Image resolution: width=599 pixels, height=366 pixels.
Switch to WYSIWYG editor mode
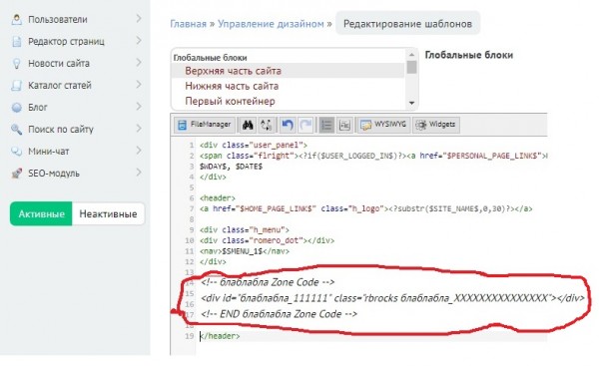(383, 125)
